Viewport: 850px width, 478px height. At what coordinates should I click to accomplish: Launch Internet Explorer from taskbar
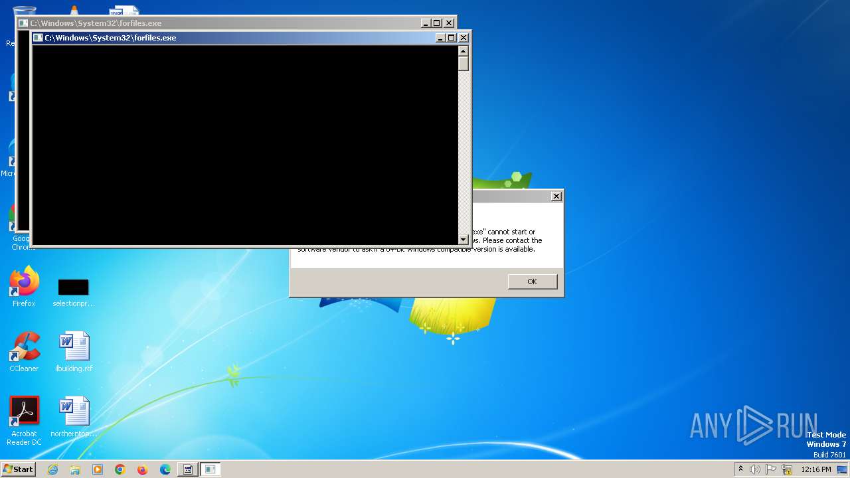coord(53,469)
